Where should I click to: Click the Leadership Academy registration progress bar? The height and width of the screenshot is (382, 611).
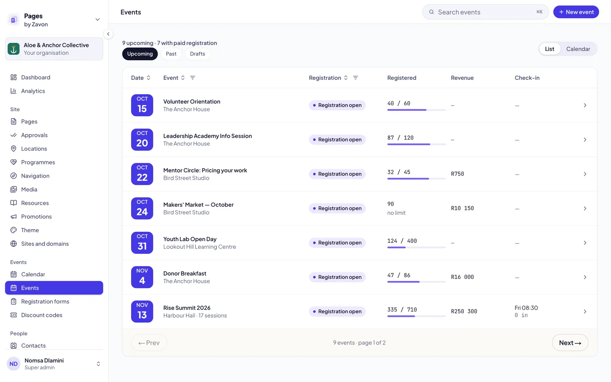click(417, 144)
